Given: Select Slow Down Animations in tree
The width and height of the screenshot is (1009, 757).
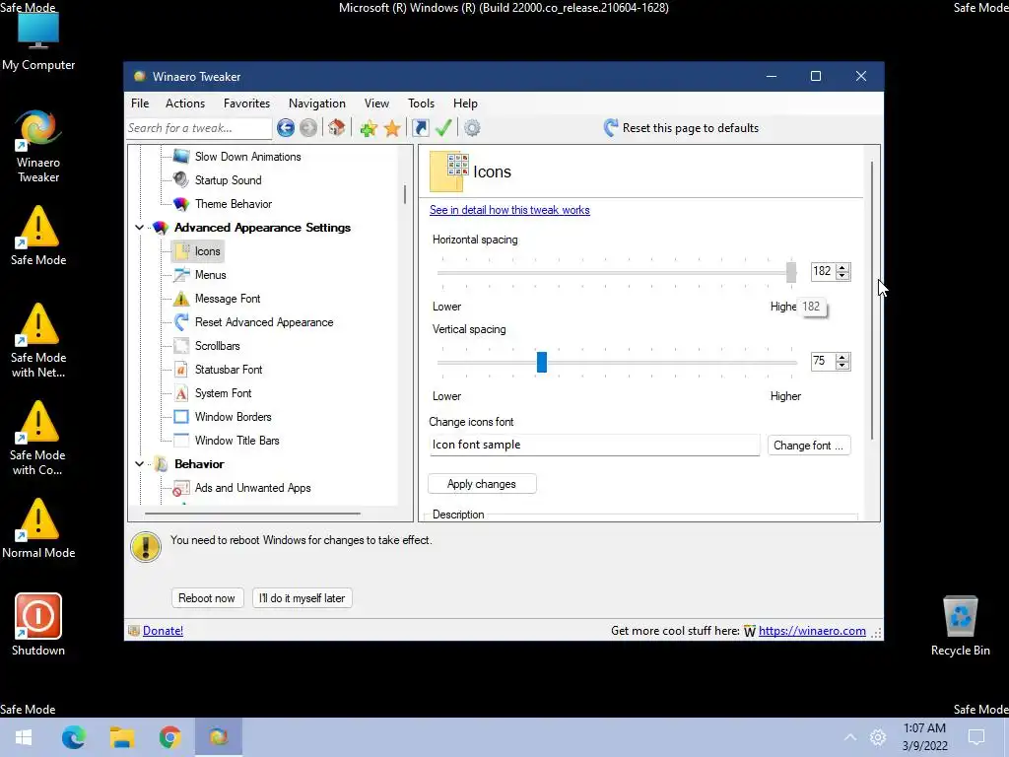Looking at the screenshot, I should 247,157.
